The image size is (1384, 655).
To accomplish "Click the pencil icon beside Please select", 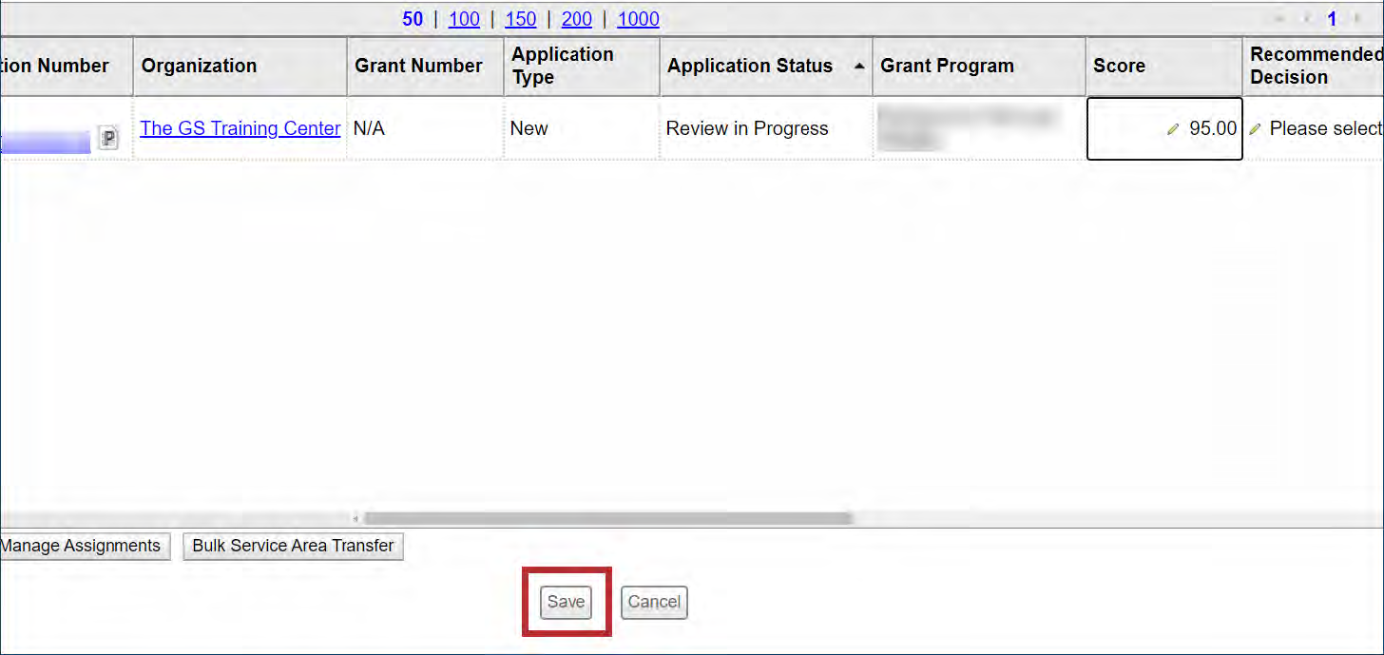I will point(1256,129).
